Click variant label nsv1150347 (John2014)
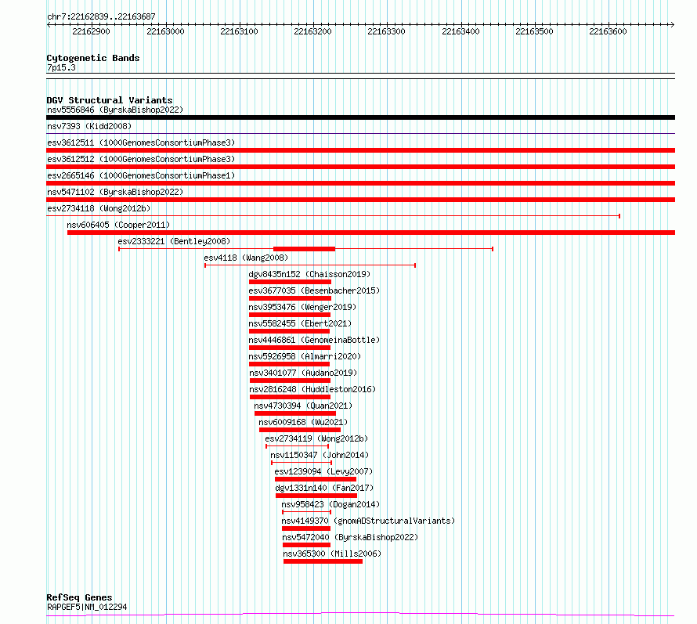 (x=320, y=456)
